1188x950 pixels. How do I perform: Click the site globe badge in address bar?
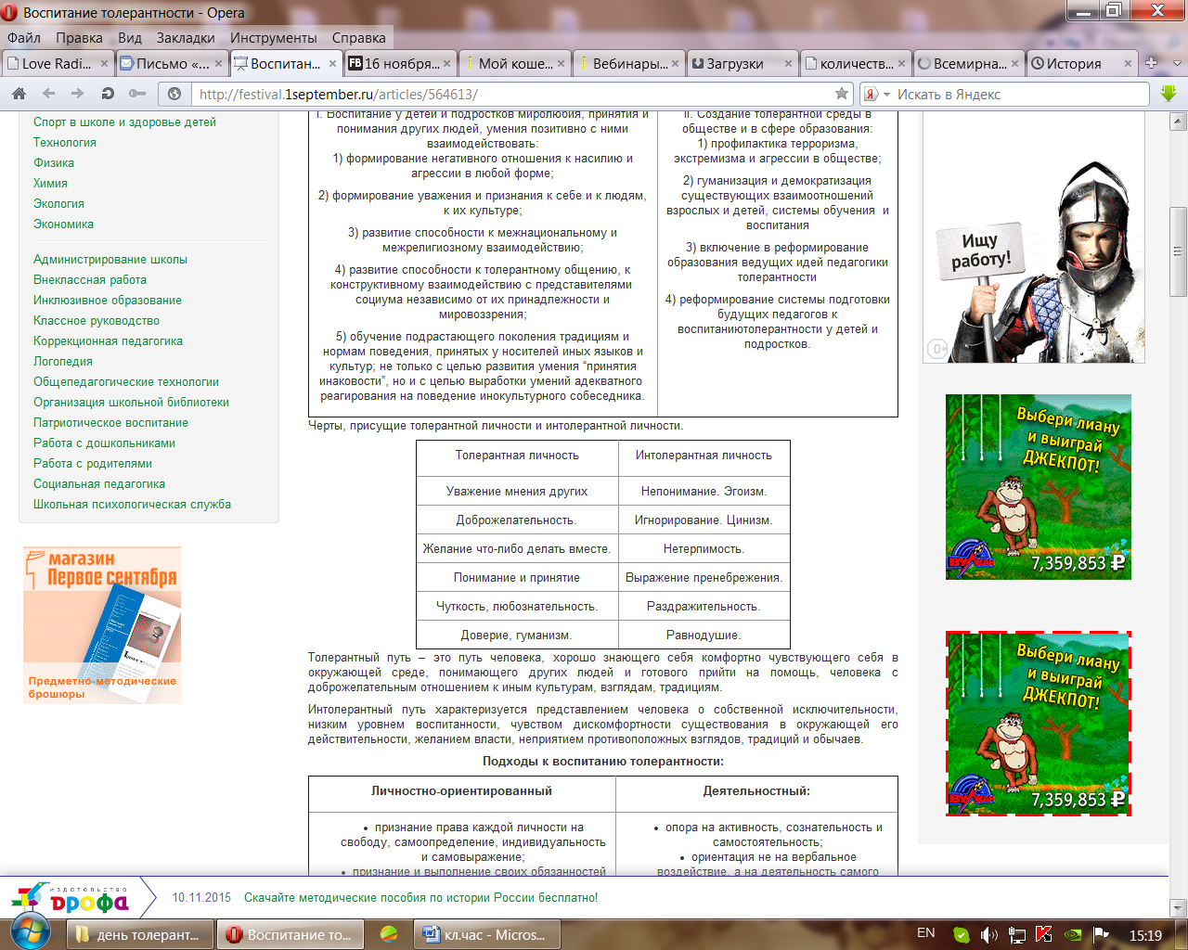[174, 94]
